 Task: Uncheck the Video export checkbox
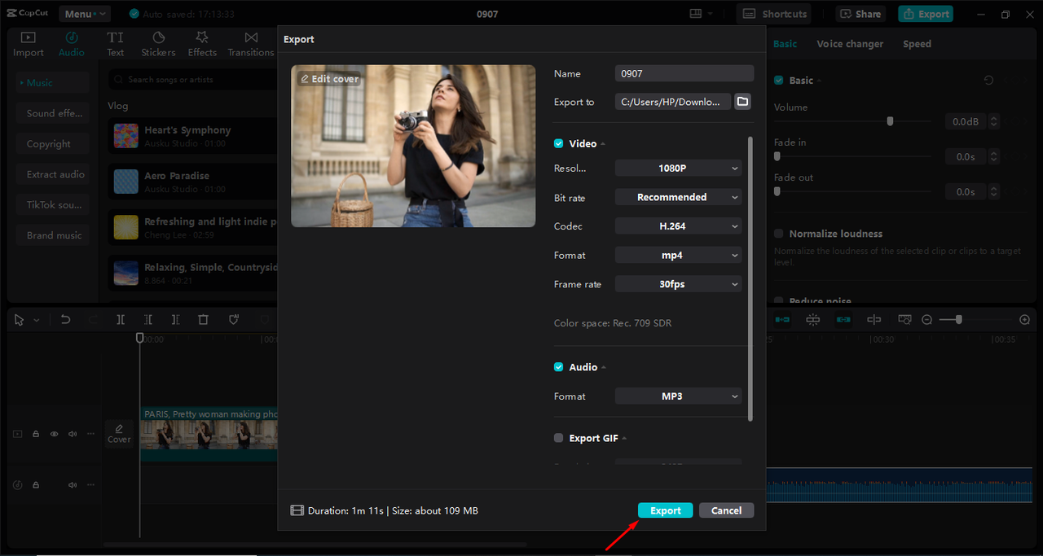(559, 143)
